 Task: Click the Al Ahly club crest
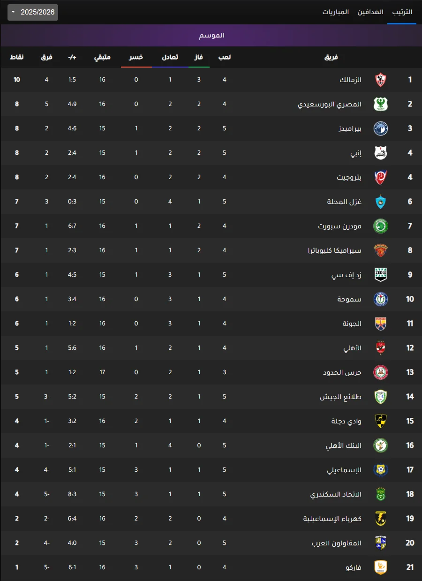[x=380, y=348]
